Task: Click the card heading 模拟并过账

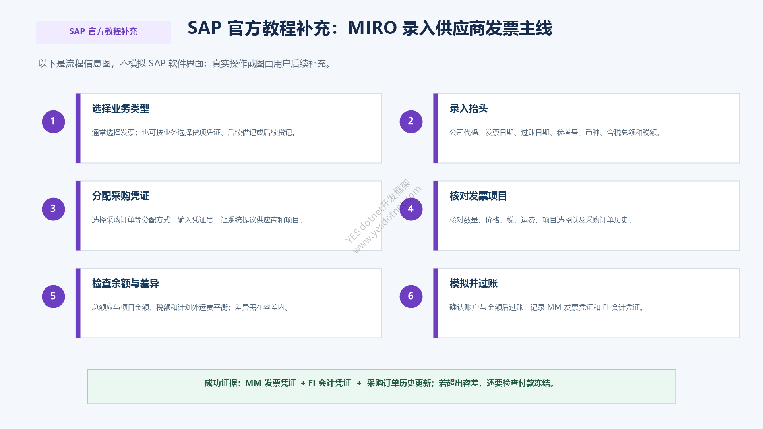Action: click(473, 283)
